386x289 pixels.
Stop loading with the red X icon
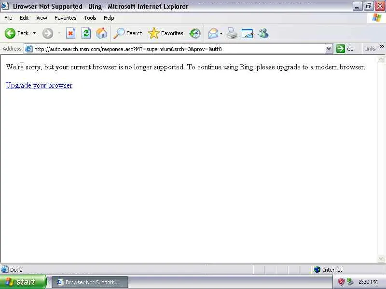(70, 33)
